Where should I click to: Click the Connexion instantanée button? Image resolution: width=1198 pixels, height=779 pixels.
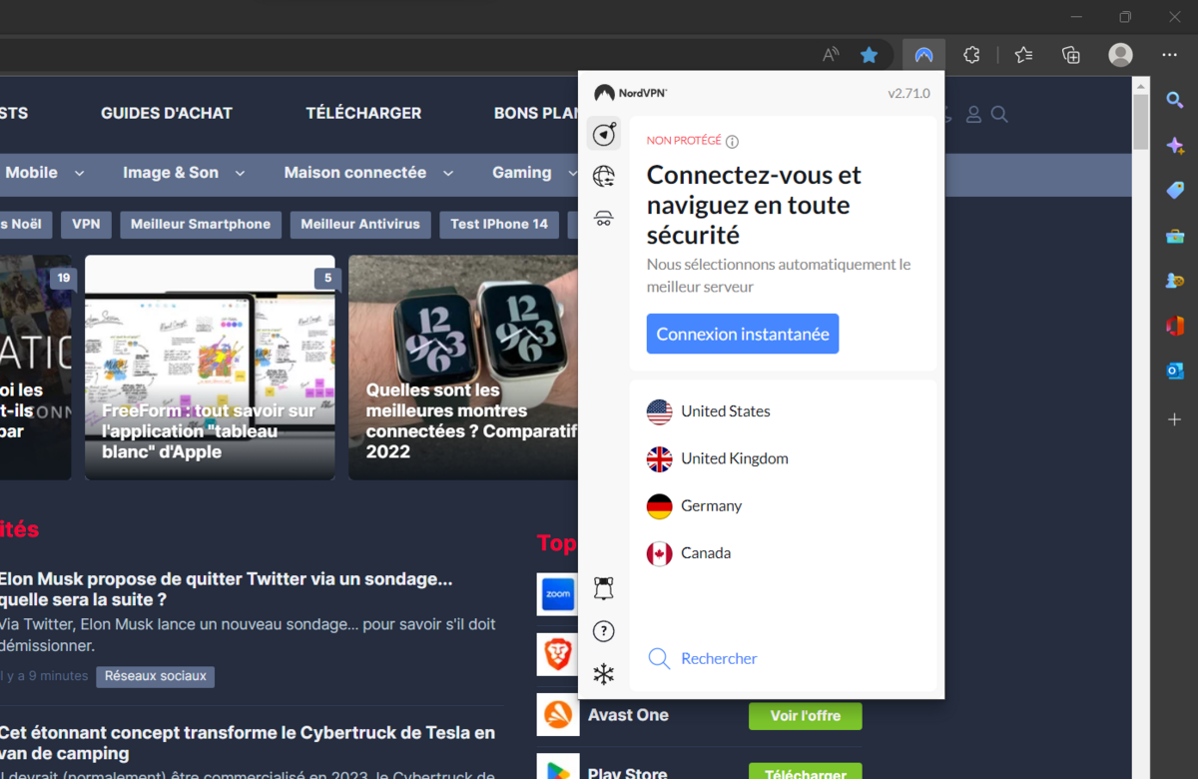743,335
